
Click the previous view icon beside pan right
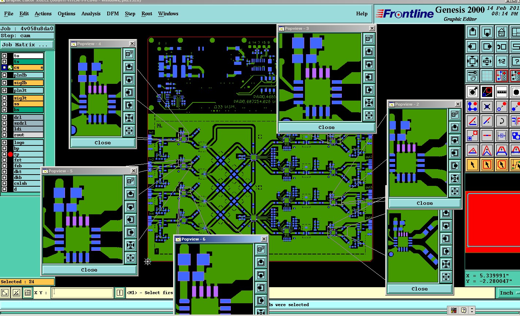[x=501, y=47]
